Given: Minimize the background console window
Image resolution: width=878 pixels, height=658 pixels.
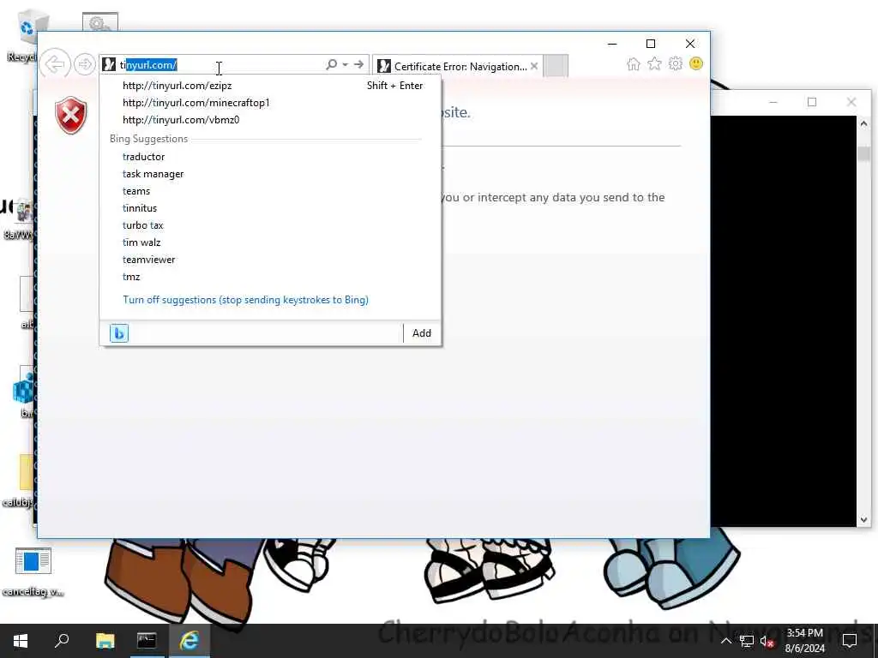Looking at the screenshot, I should tap(773, 102).
